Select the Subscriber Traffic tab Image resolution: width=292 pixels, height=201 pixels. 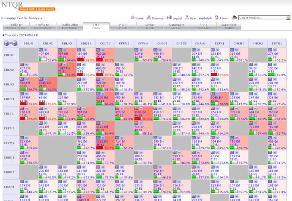(229, 27)
